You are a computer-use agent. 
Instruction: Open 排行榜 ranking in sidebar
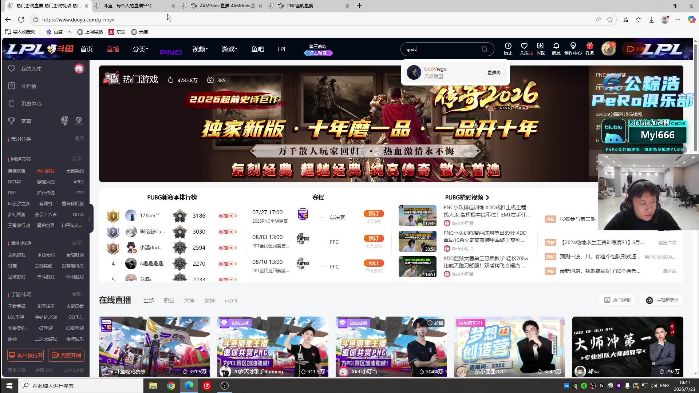28,86
